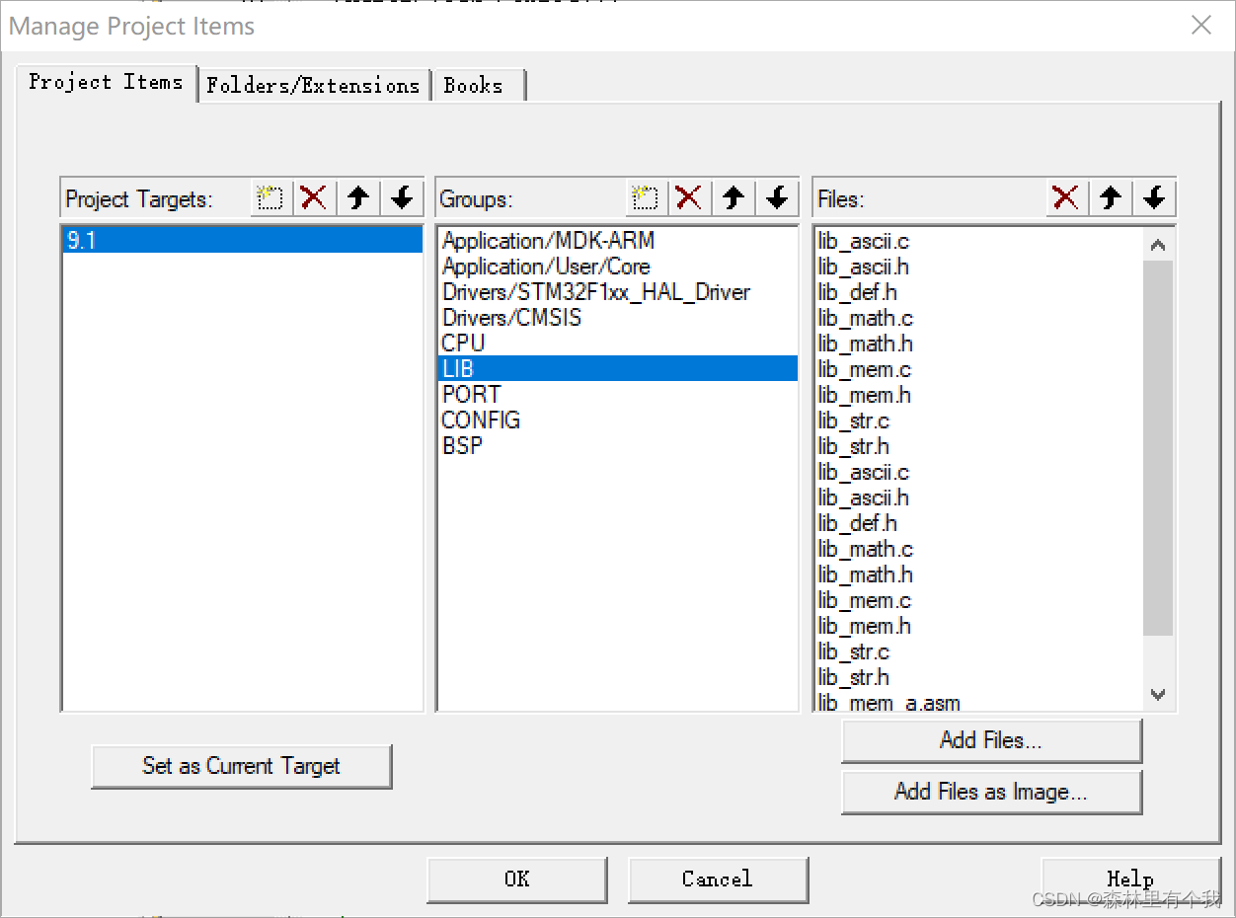This screenshot has width=1236, height=918.
Task: Switch to the Project Items tab
Action: [106, 82]
